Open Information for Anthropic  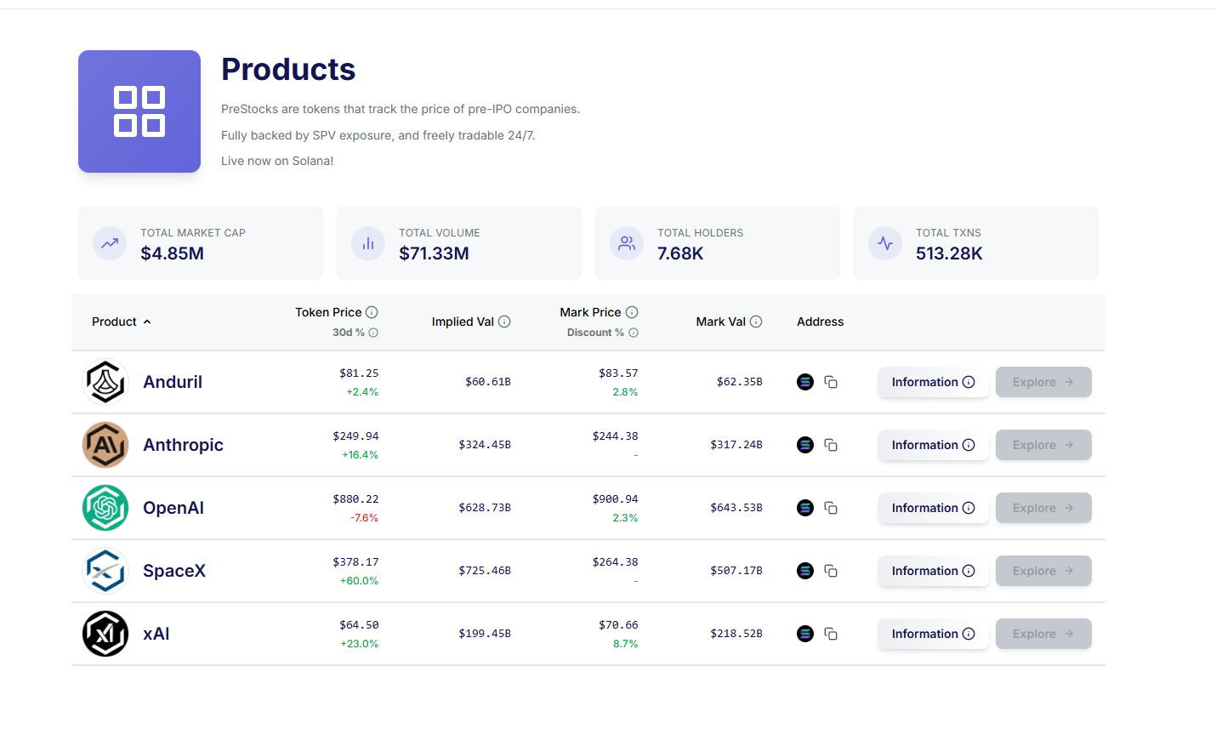[933, 445]
